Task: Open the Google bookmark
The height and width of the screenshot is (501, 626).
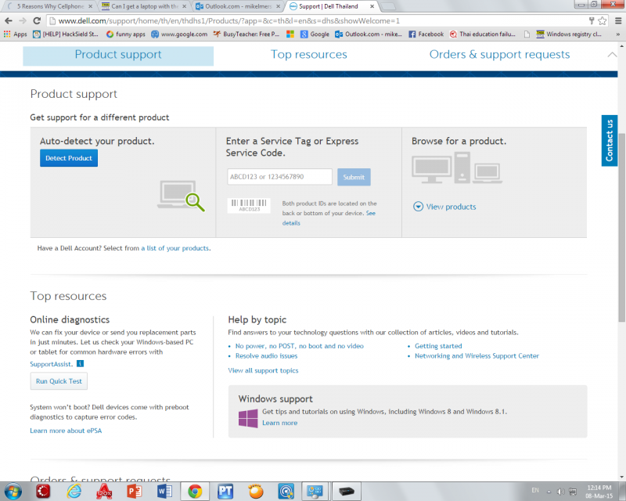Action: [315, 34]
